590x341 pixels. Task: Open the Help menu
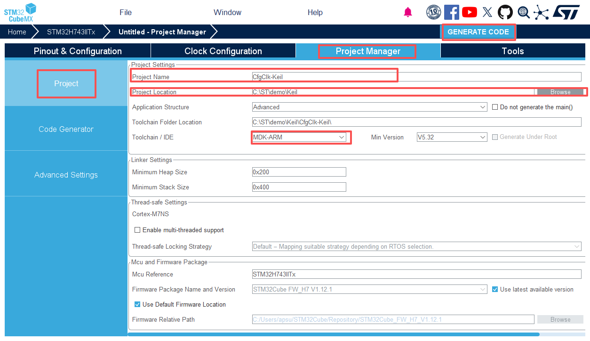315,12
